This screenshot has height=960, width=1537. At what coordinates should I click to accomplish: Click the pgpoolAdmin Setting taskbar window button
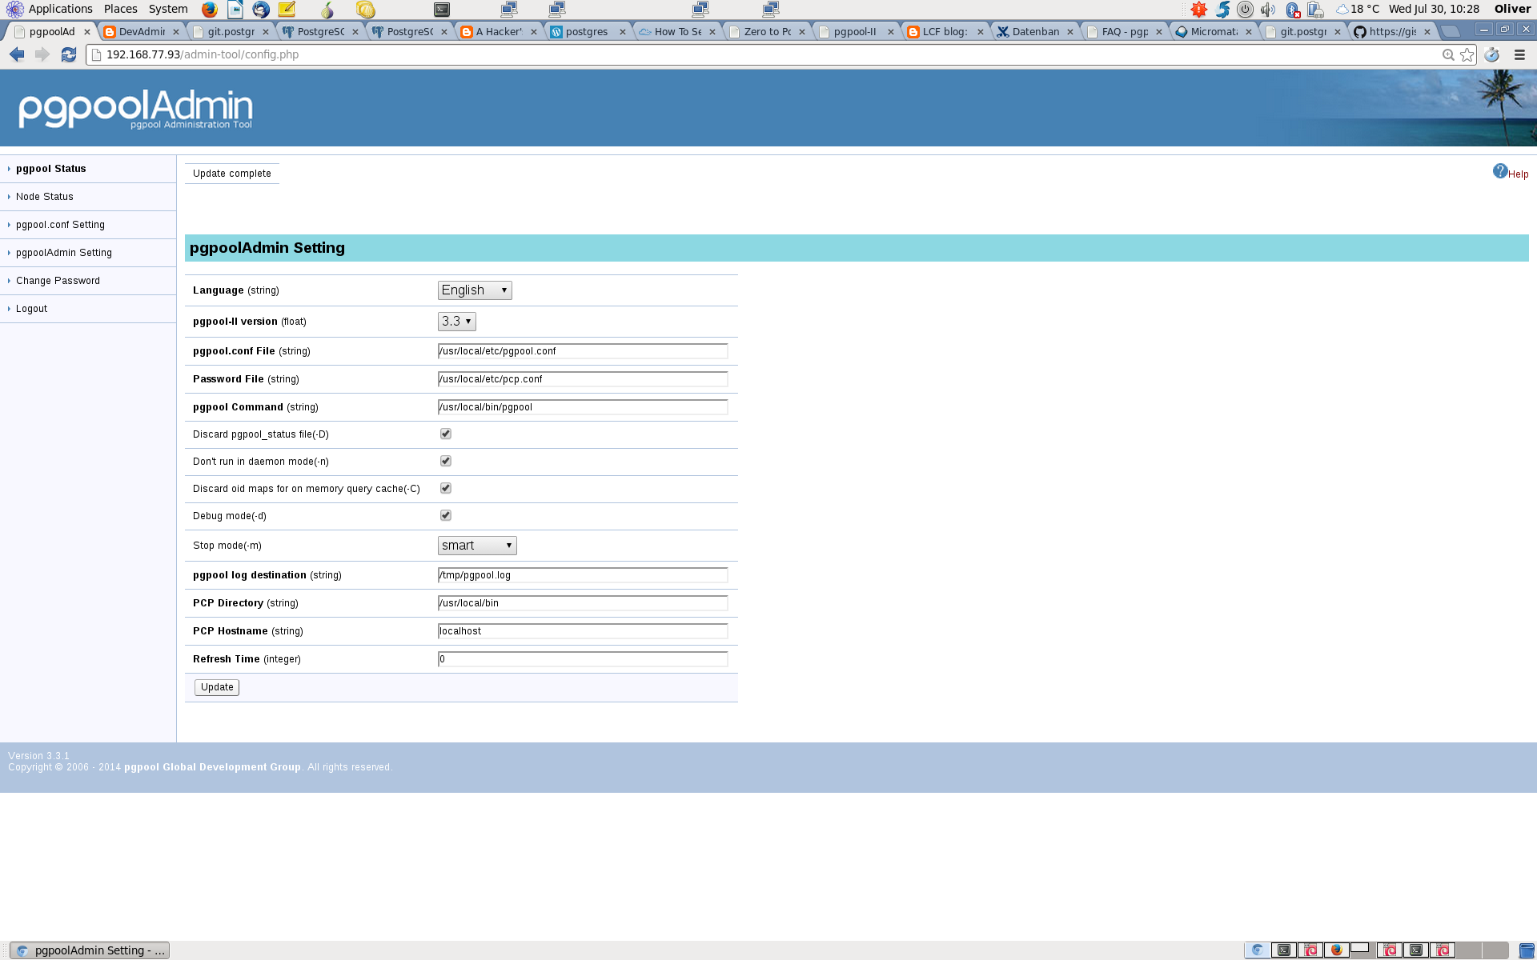point(90,950)
